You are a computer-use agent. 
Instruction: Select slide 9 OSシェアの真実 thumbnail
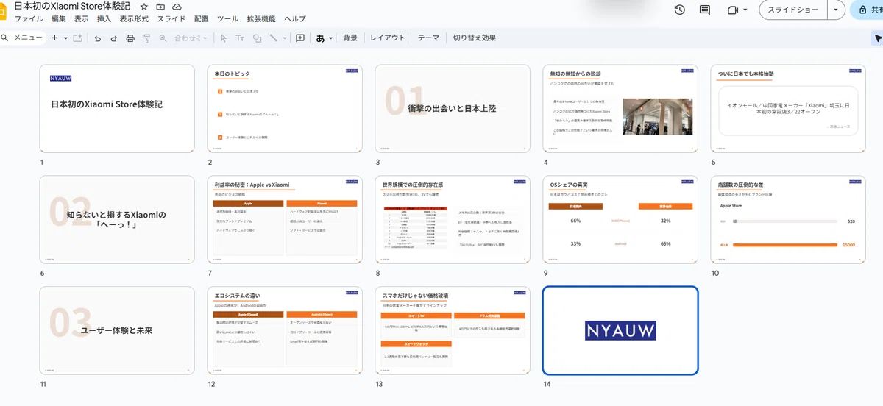click(x=620, y=219)
